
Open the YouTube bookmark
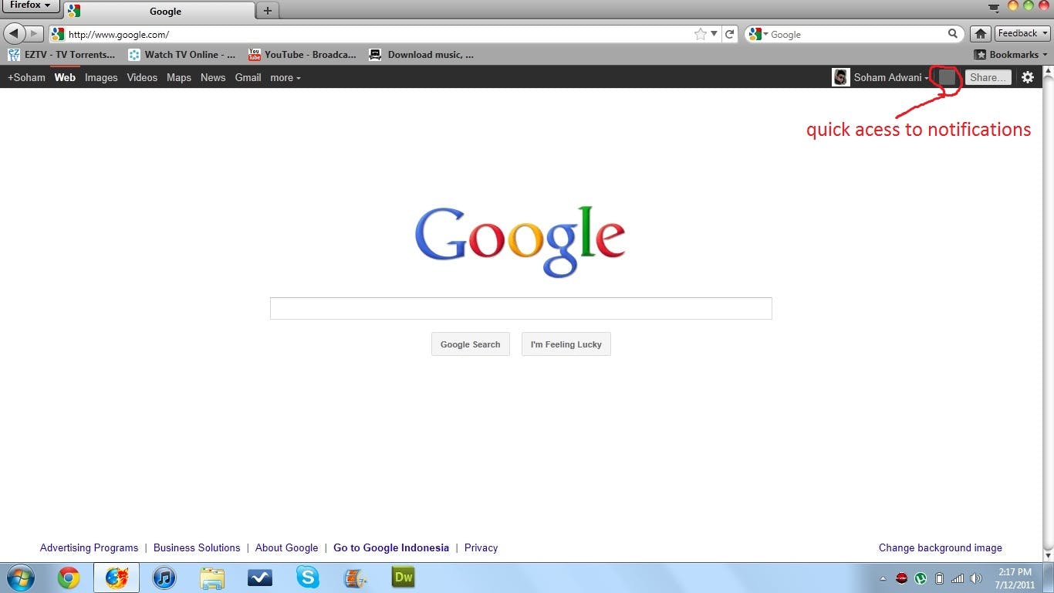(x=302, y=55)
